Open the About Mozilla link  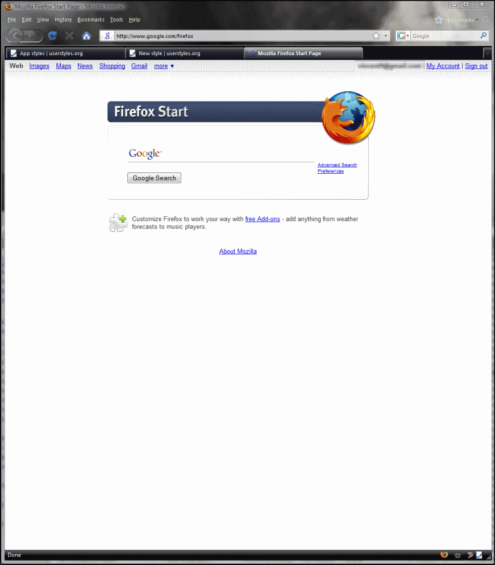coord(238,252)
